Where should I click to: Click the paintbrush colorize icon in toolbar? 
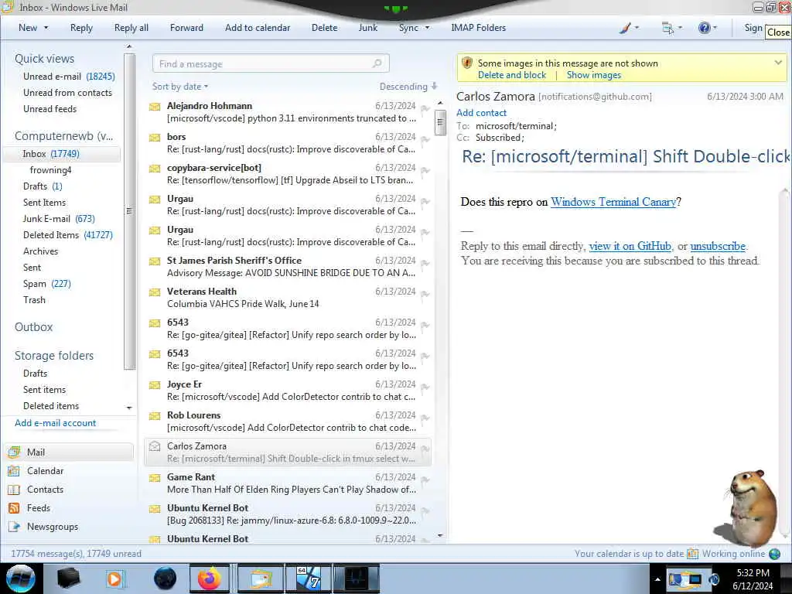(x=625, y=28)
